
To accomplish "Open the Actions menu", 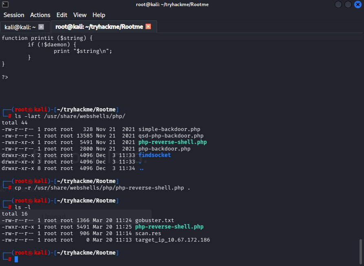I will coord(40,15).
